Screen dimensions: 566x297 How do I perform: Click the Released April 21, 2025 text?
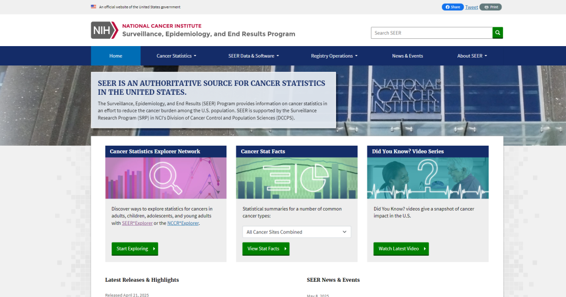(127, 295)
